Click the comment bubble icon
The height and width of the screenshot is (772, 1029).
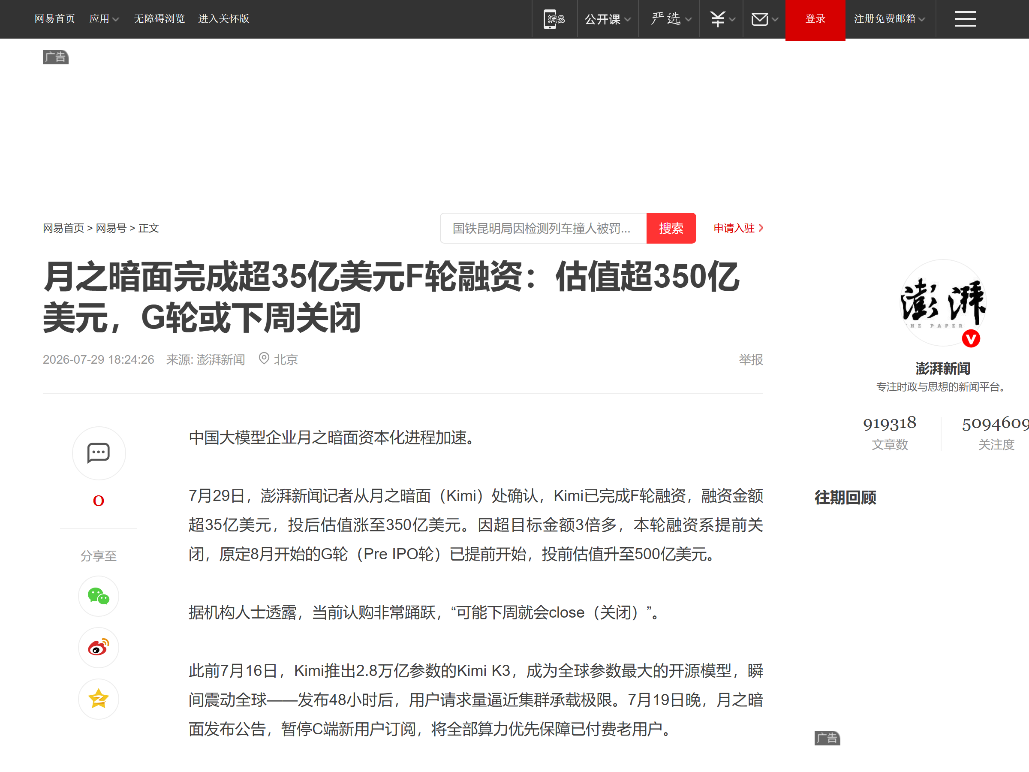click(99, 453)
